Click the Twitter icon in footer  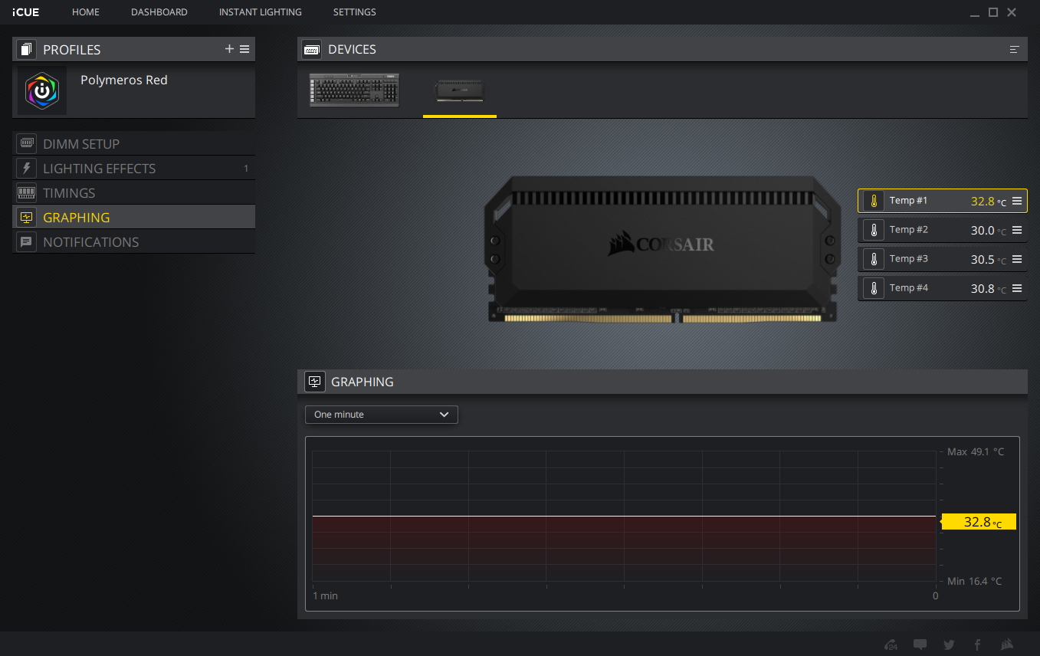pyautogui.click(x=949, y=645)
